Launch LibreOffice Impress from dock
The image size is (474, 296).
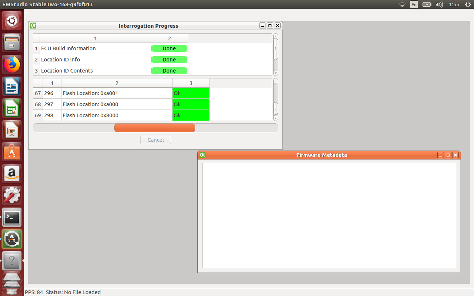tap(12, 131)
